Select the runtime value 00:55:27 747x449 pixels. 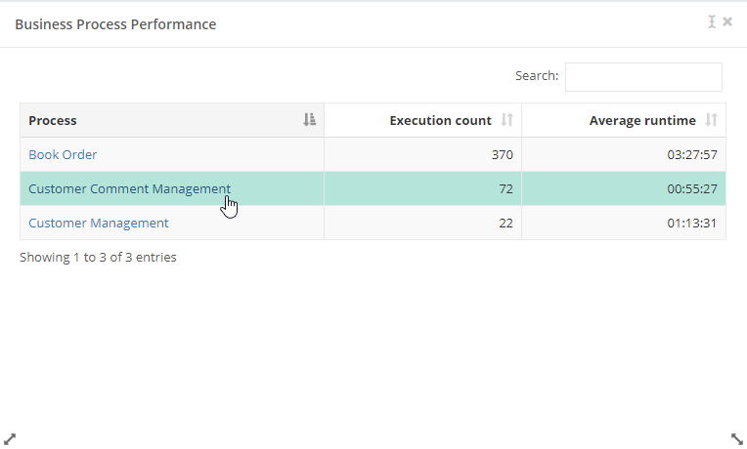pyautogui.click(x=691, y=188)
